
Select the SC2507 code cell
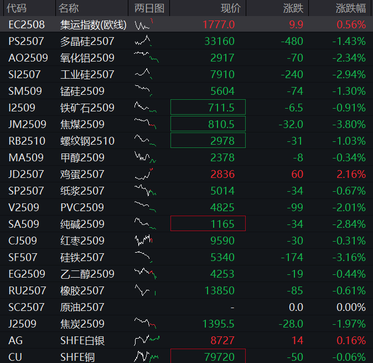click(x=27, y=307)
